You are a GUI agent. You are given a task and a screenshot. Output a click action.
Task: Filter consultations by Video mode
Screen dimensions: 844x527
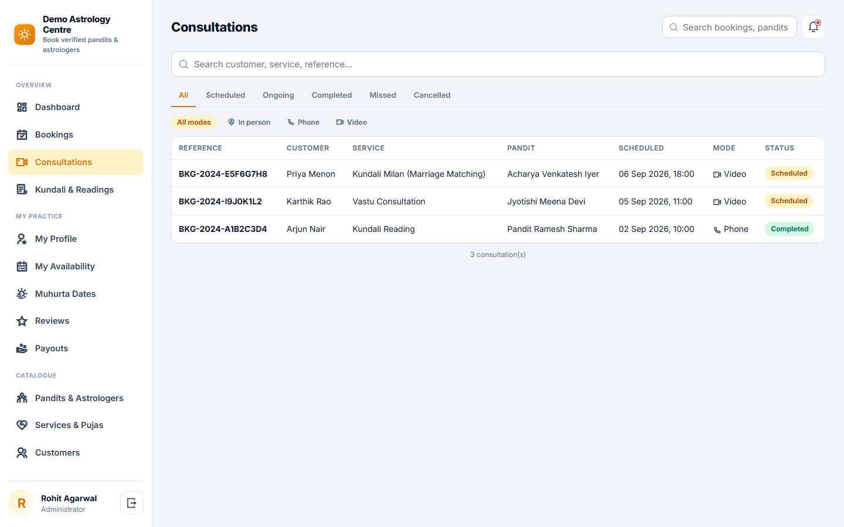[x=352, y=122]
